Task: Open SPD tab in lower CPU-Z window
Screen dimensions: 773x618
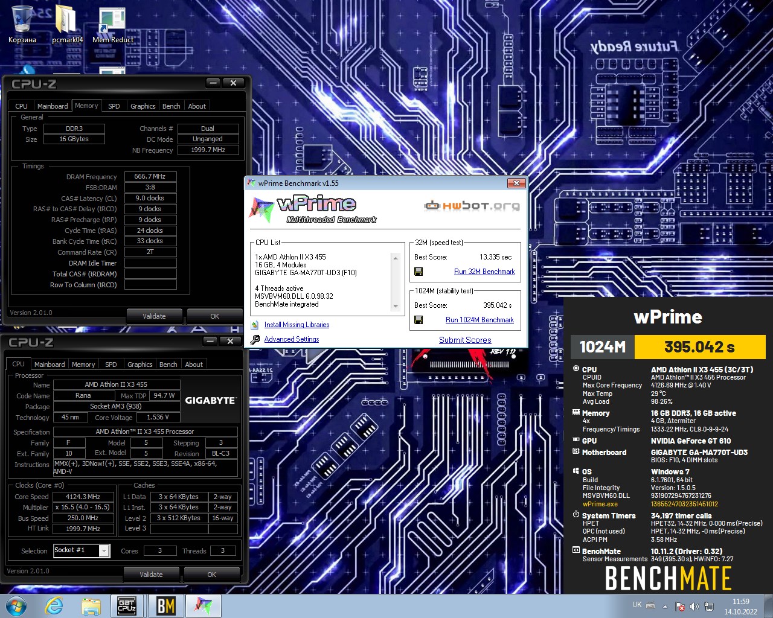Action: [x=111, y=365]
